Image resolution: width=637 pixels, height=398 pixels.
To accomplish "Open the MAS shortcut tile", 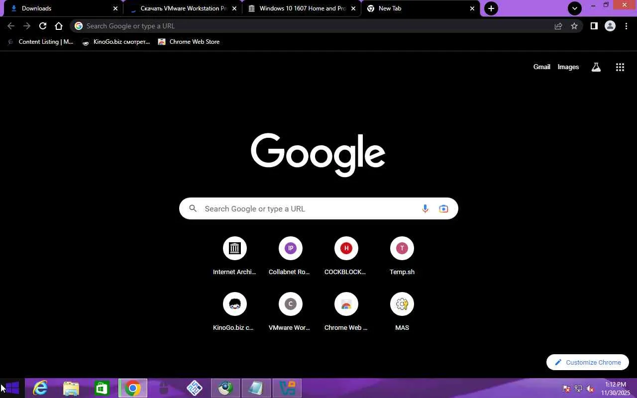I will pyautogui.click(x=402, y=312).
